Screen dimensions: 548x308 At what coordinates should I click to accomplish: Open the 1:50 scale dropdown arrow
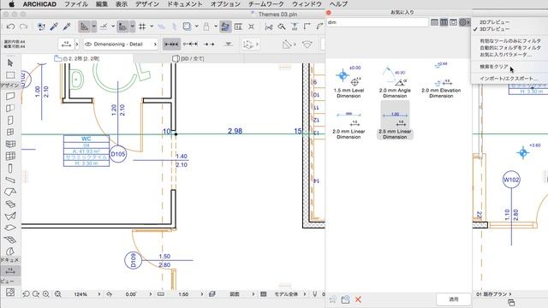[202, 294]
